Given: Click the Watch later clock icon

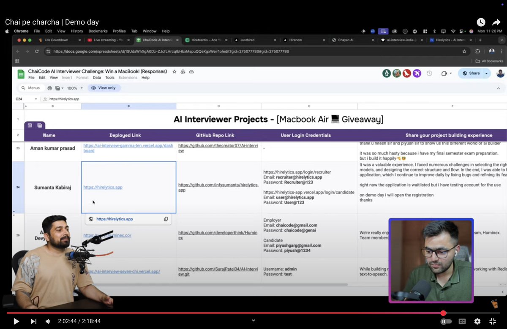Looking at the screenshot, I should pyautogui.click(x=481, y=22).
